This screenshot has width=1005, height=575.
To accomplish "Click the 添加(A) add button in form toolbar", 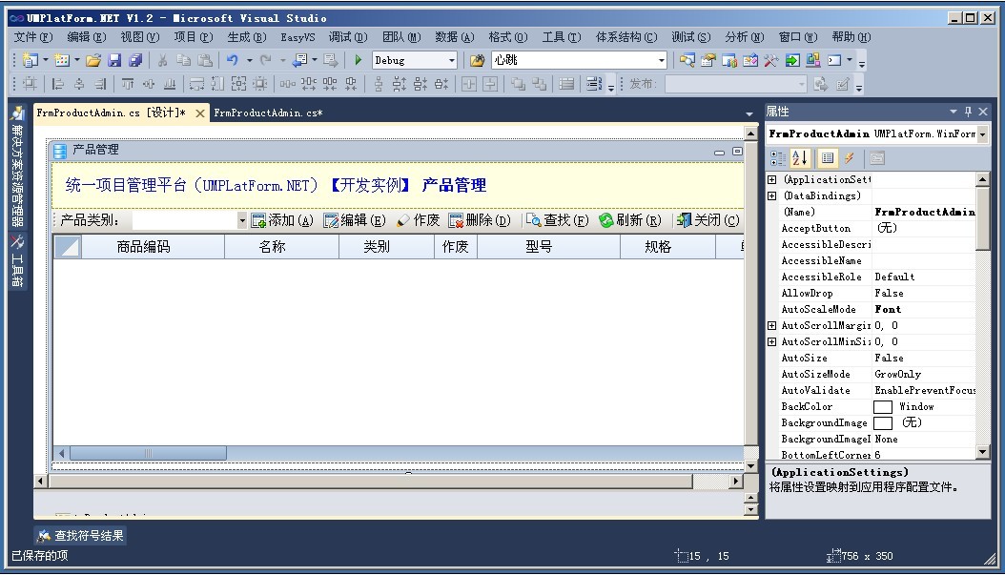I will pos(282,220).
